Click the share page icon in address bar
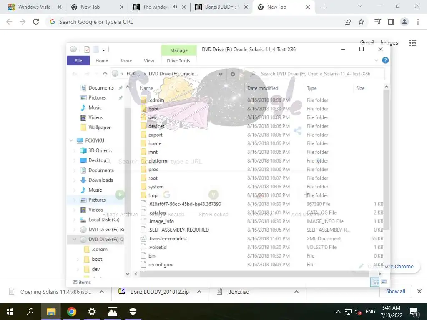This screenshot has width=427, height=320. pyautogui.click(x=348, y=22)
